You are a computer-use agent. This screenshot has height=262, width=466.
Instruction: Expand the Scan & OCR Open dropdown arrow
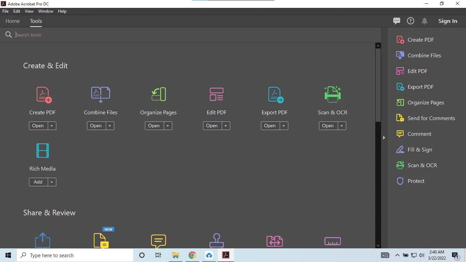342,126
